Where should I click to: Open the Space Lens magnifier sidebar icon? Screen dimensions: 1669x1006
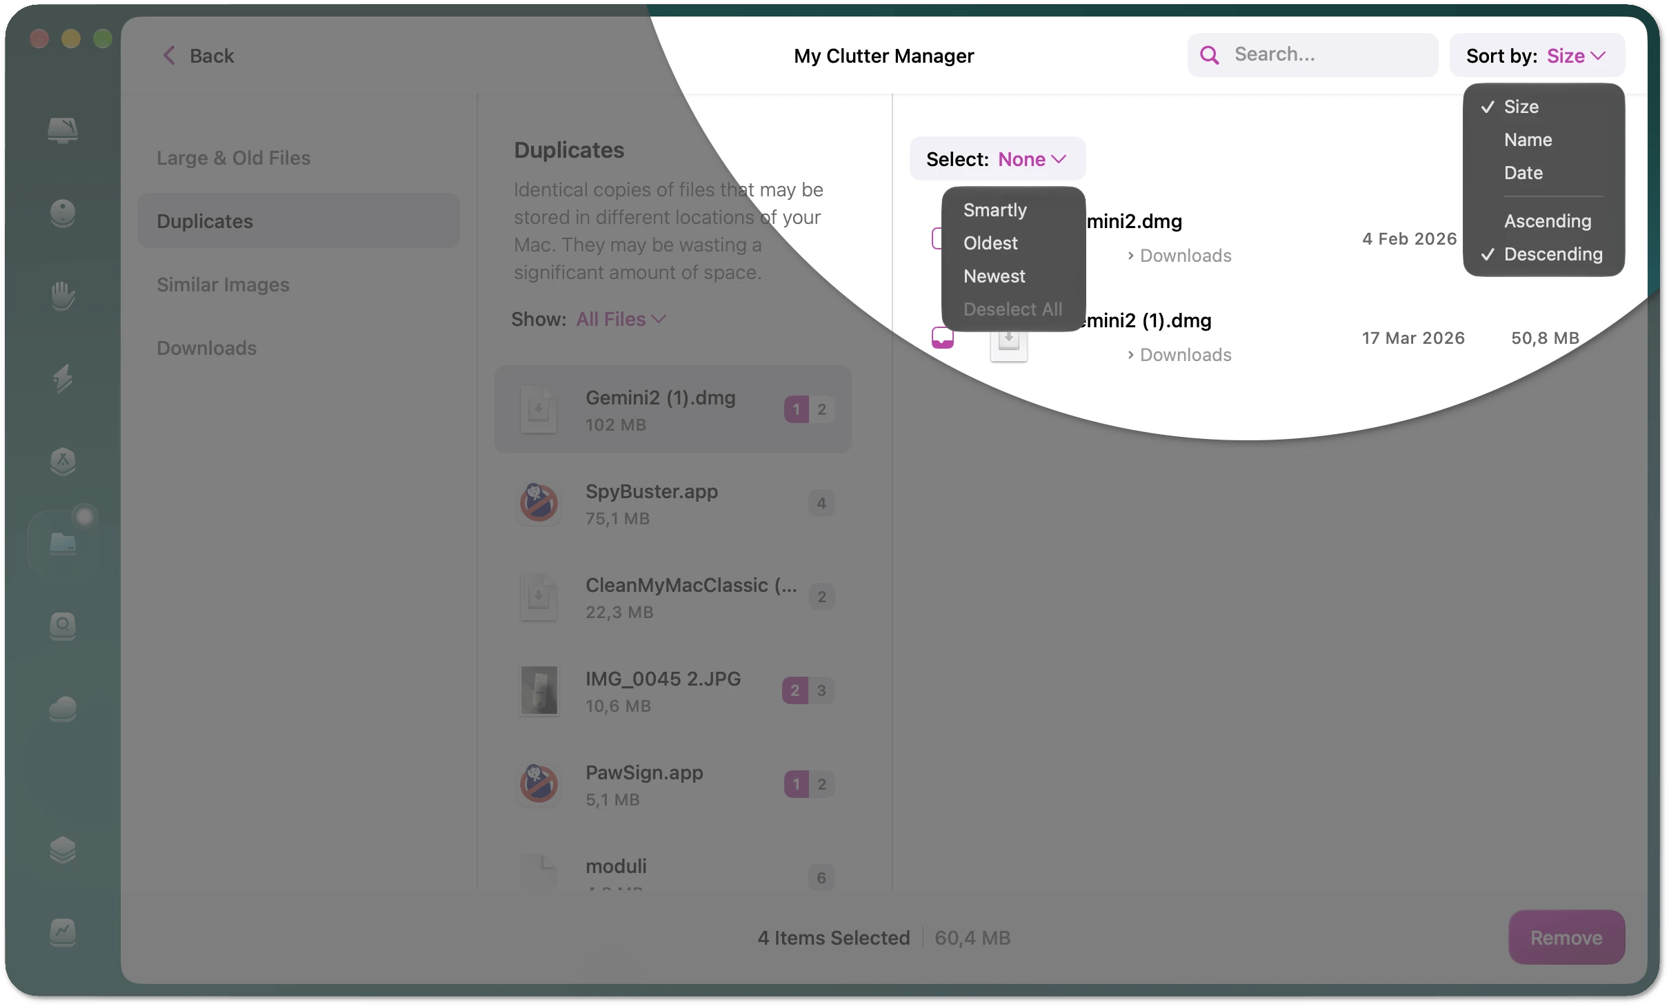pos(63,626)
